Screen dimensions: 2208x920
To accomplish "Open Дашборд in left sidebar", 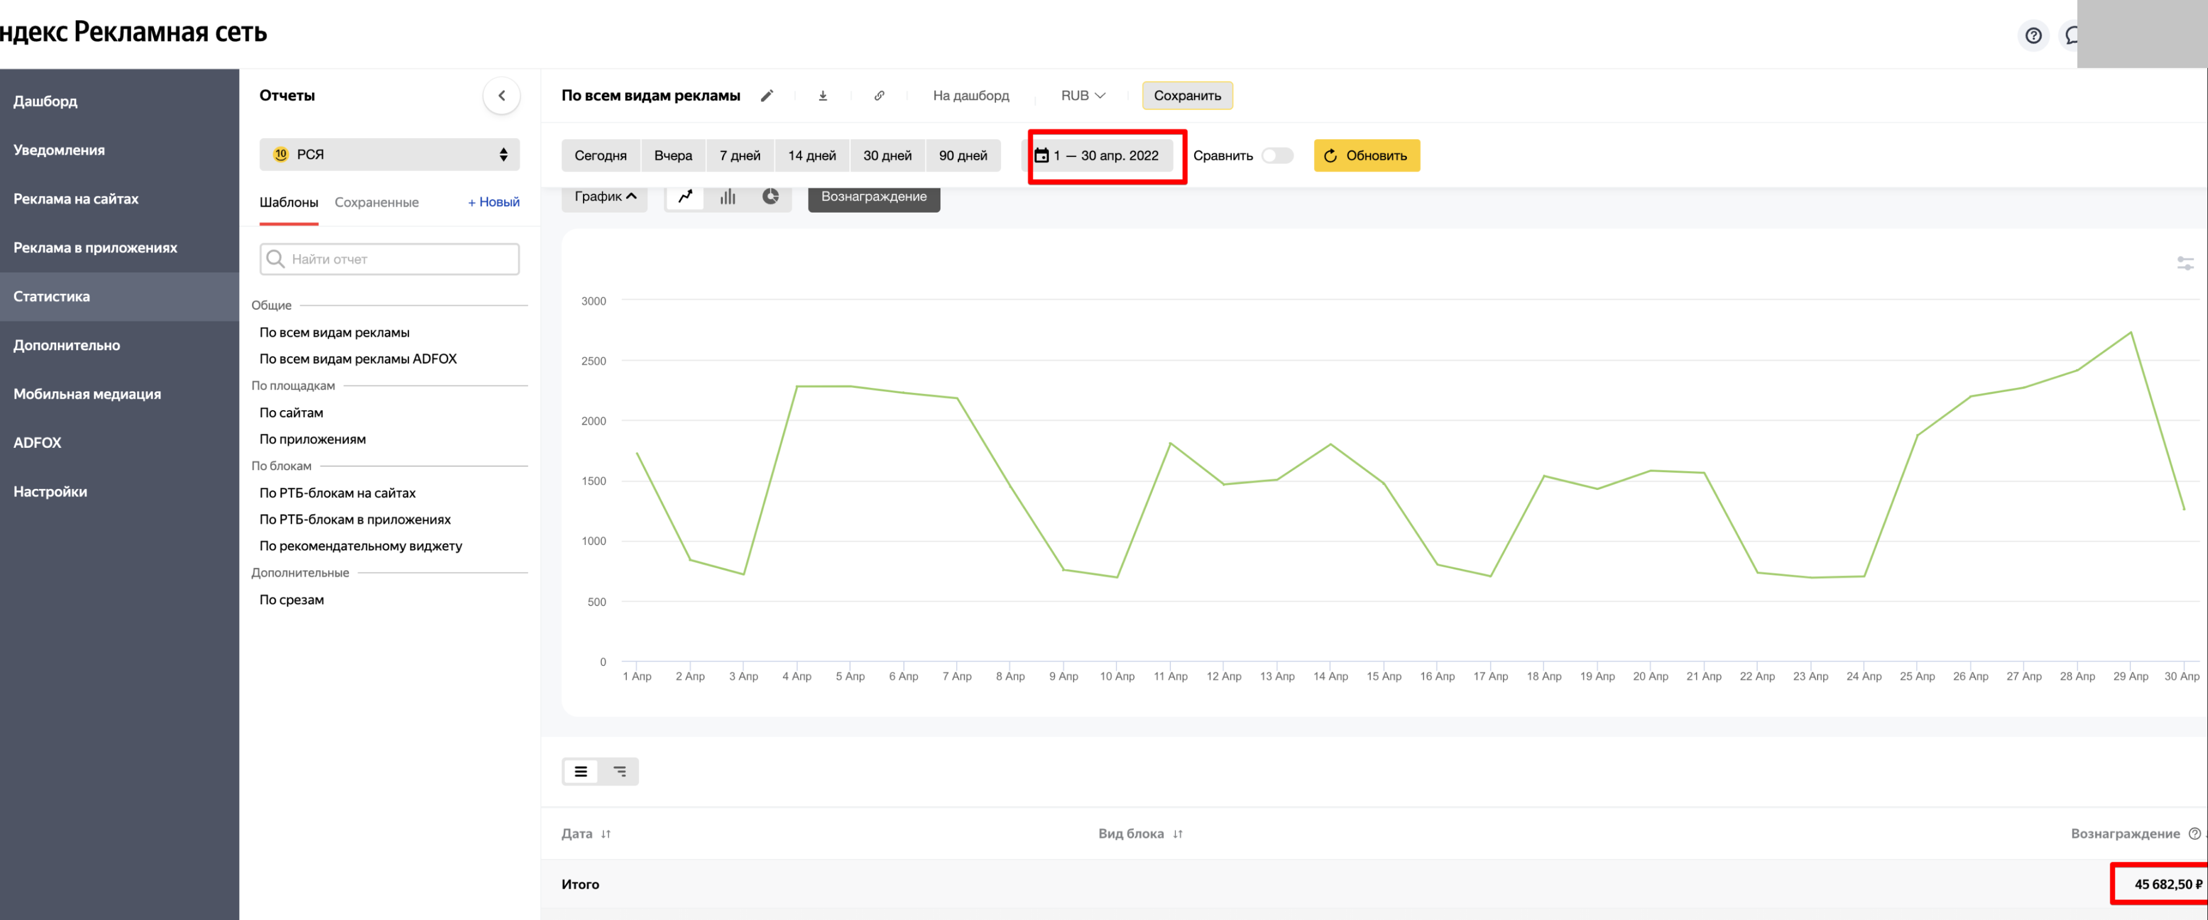I will pos(45,101).
